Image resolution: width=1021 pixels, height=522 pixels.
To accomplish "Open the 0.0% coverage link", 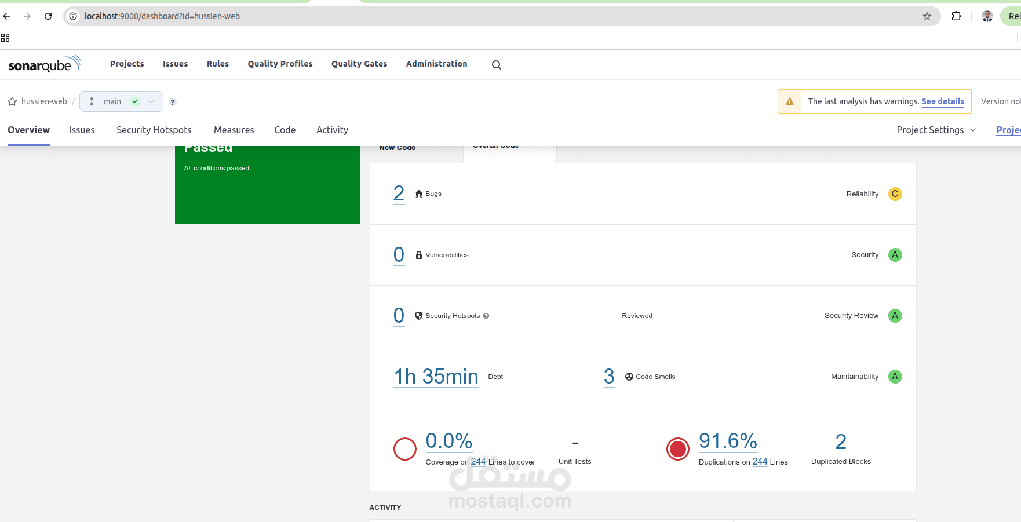I will [449, 441].
